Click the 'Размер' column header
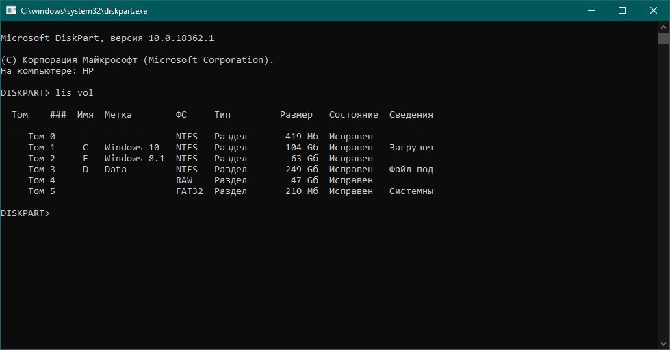670x350 pixels. point(296,114)
